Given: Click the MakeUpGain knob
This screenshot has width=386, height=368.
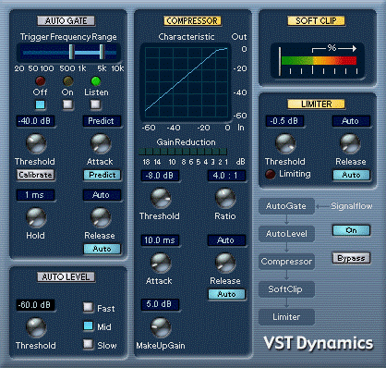Looking at the screenshot, I should [161, 327].
